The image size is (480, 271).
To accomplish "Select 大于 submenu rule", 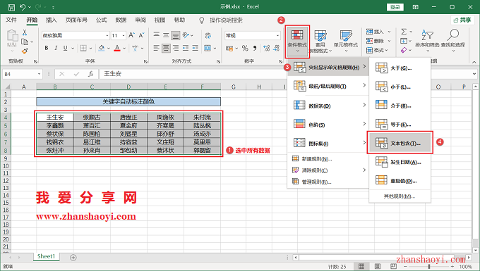I will pos(400,68).
